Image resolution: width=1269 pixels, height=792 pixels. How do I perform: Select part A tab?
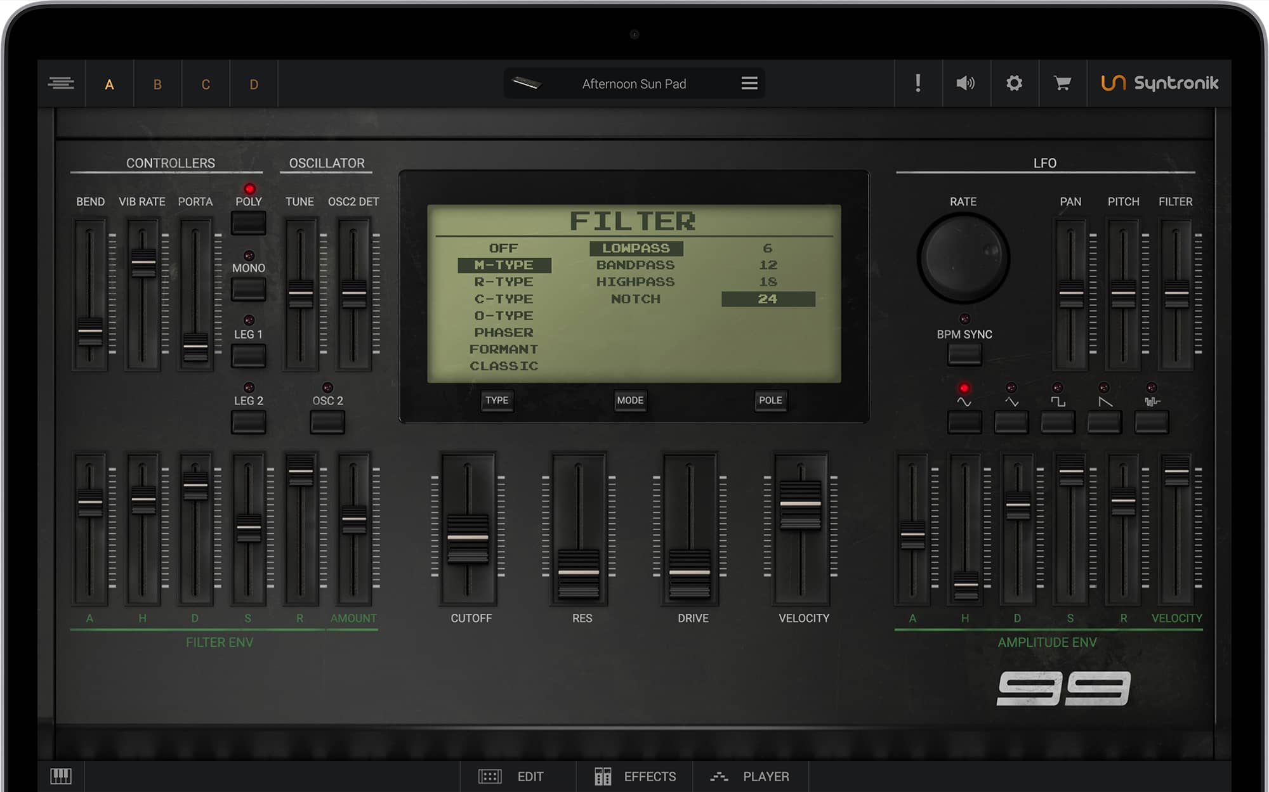pos(109,84)
